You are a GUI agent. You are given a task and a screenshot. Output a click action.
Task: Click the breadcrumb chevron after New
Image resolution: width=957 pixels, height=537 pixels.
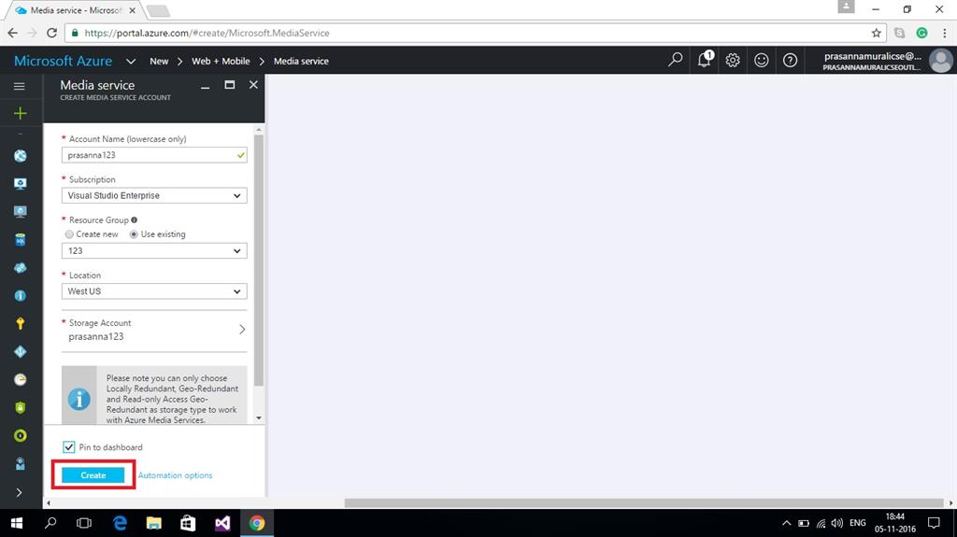[x=180, y=61]
